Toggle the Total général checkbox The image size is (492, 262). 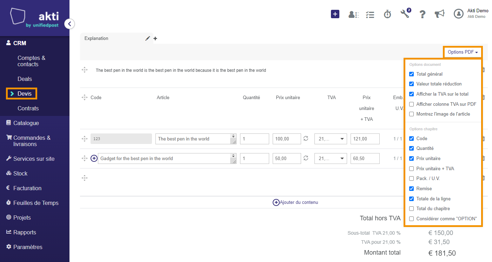point(412,74)
